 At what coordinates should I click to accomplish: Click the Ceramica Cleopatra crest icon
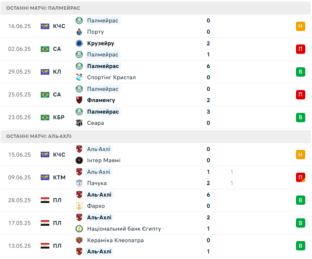79,240
